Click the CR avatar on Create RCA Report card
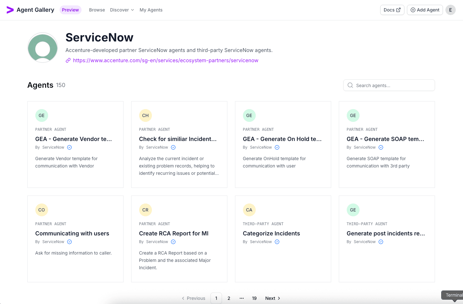The height and width of the screenshot is (304, 463). pyautogui.click(x=145, y=210)
